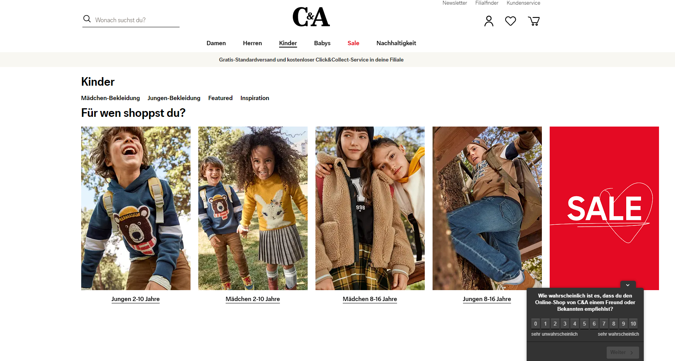The width and height of the screenshot is (675, 361).
Task: Open the wishlist heart icon
Action: tap(510, 21)
